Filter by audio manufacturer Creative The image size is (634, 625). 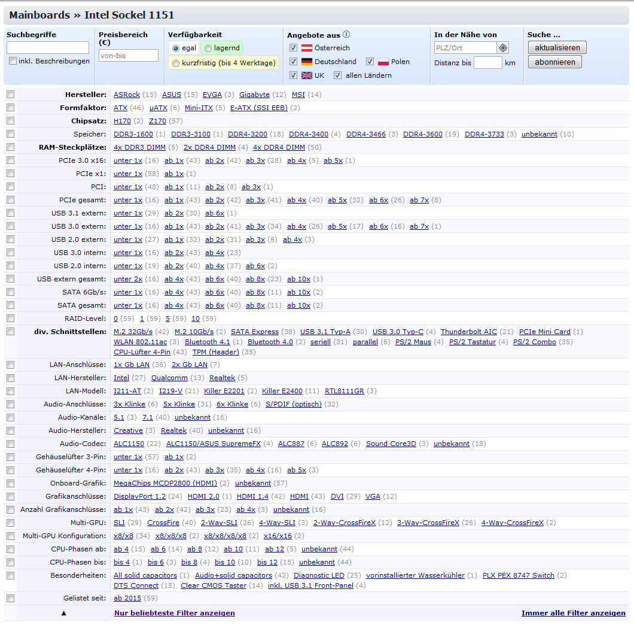click(x=128, y=430)
